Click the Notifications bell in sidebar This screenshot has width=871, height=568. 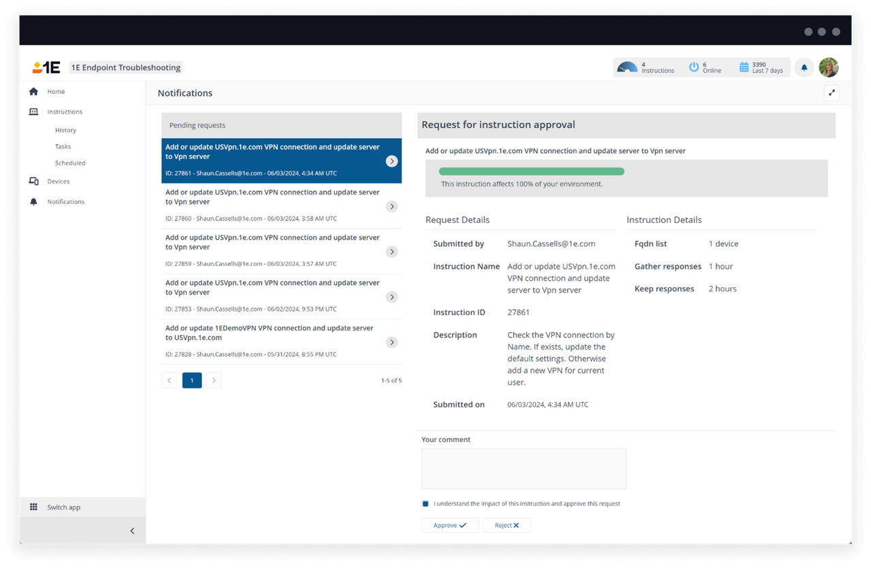pyautogui.click(x=33, y=201)
